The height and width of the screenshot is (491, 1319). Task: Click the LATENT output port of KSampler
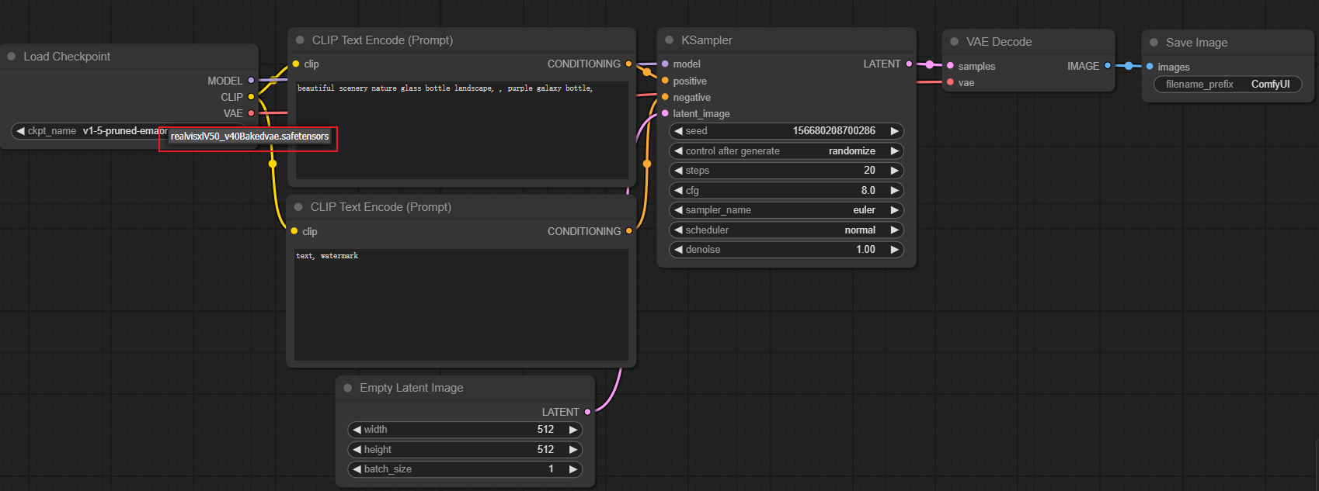pos(909,64)
